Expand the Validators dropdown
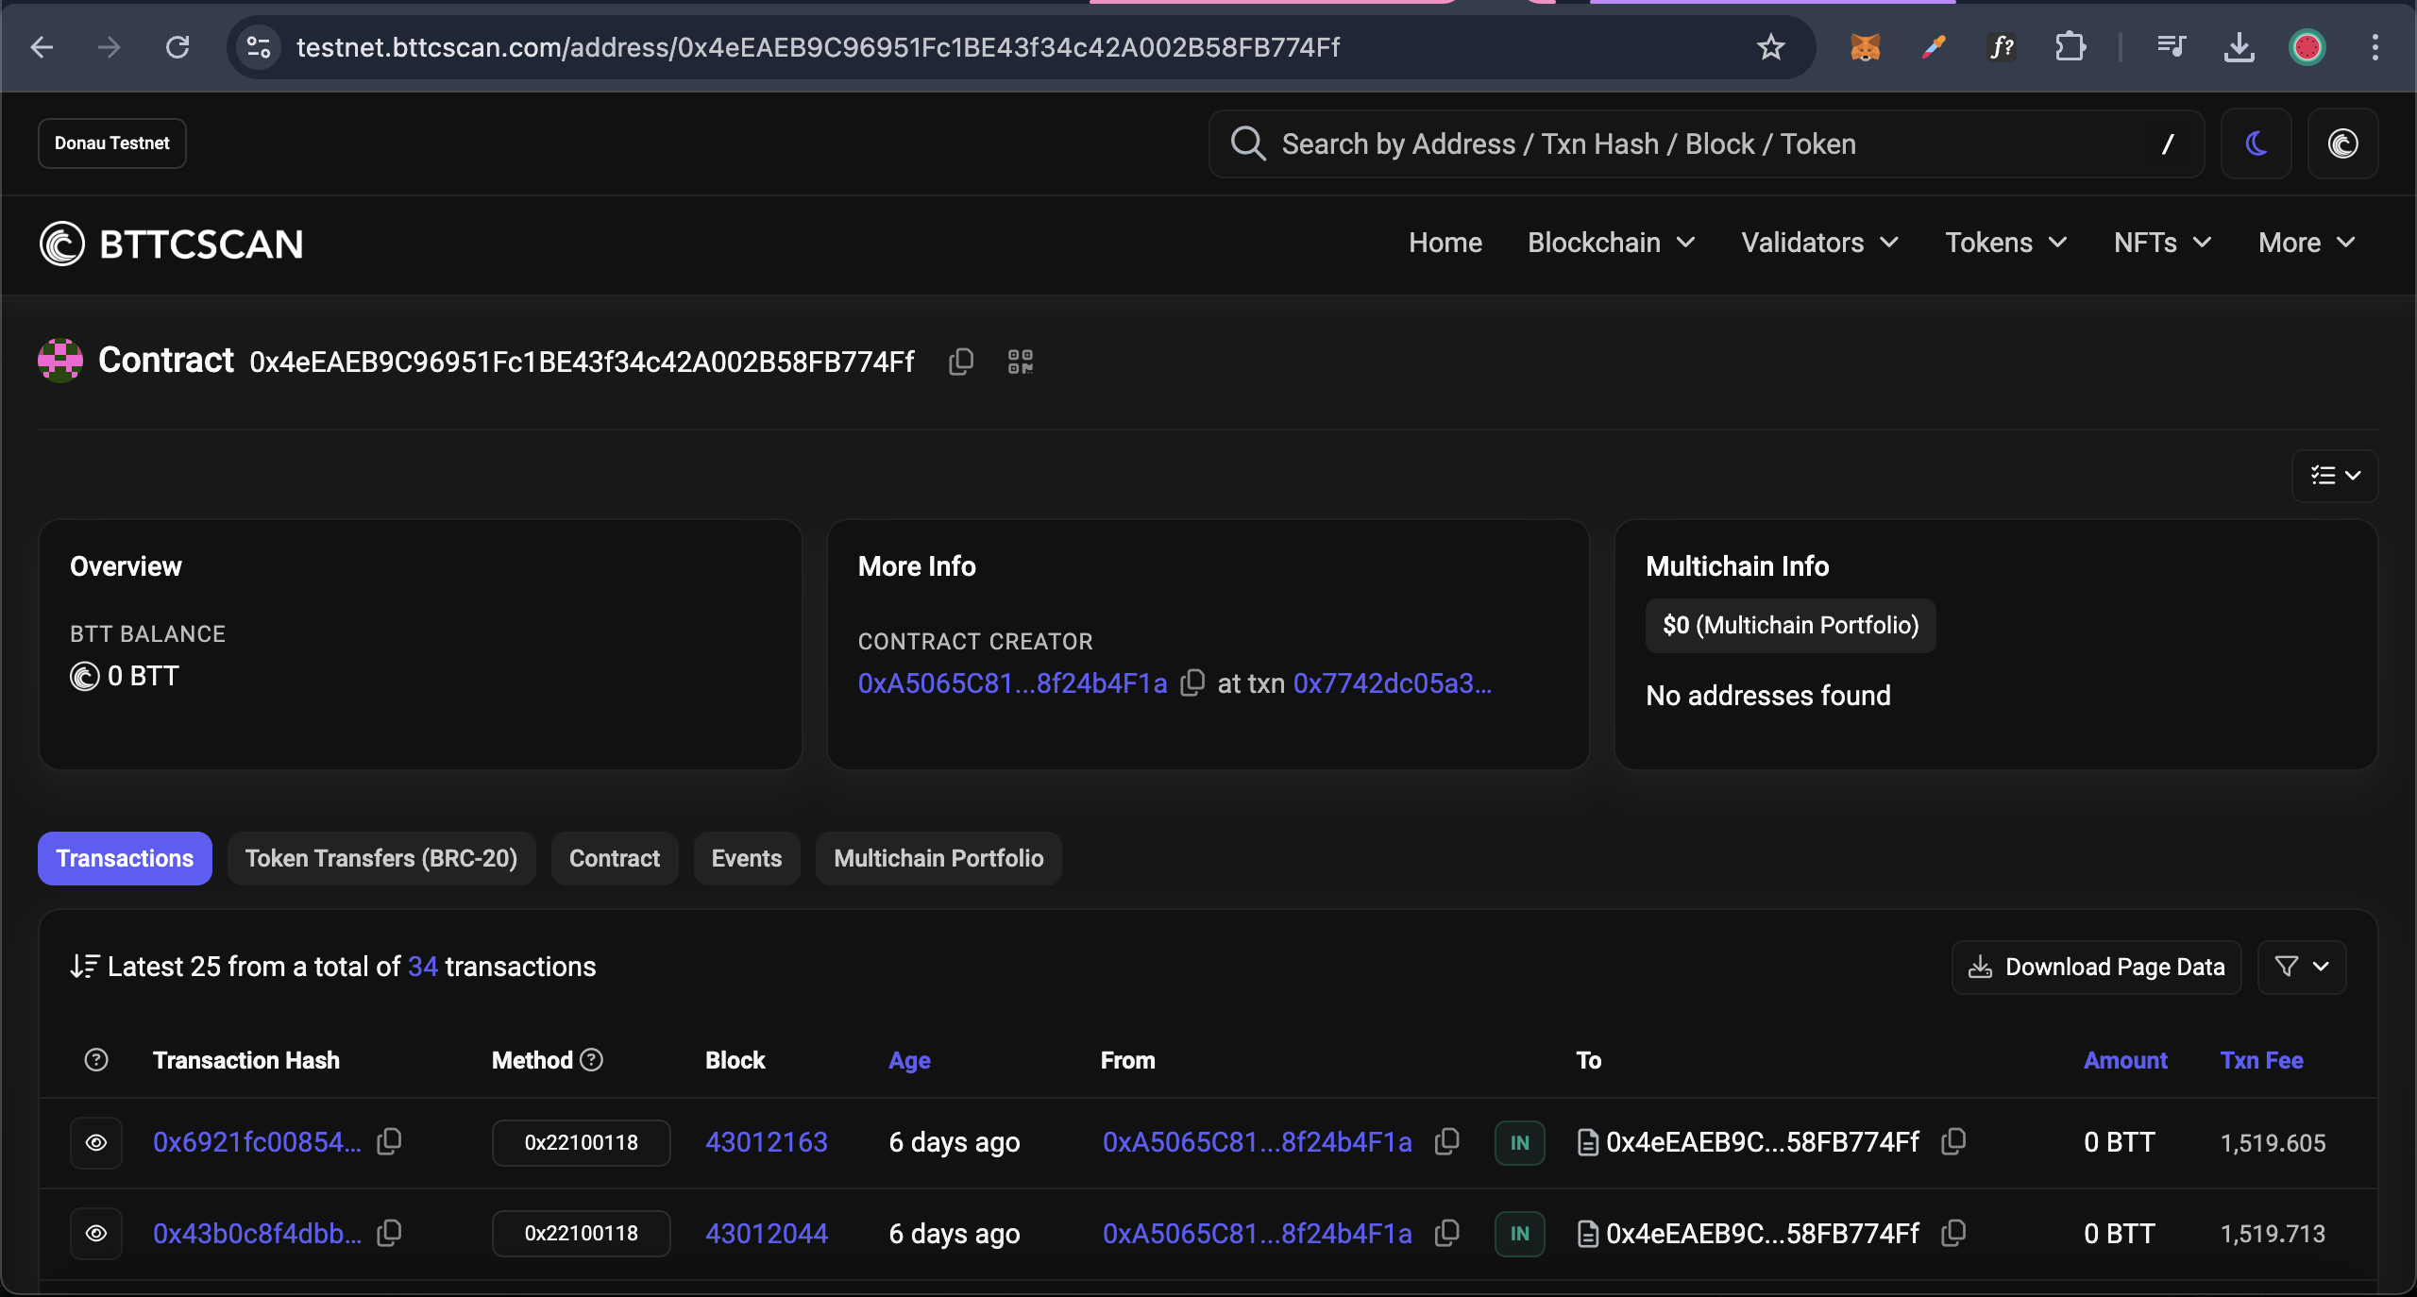The image size is (2417, 1297). [1819, 243]
